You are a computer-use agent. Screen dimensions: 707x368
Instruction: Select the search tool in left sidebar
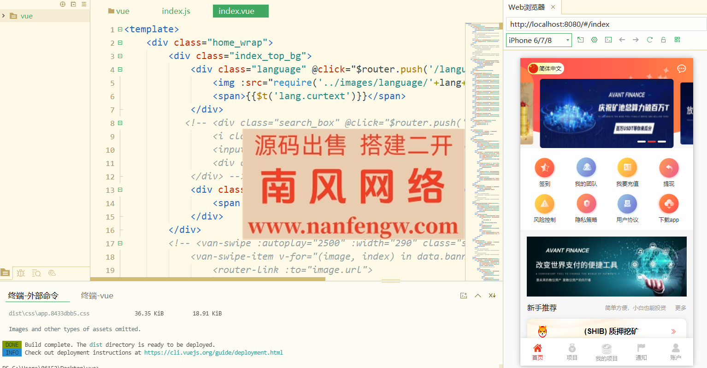(36, 273)
